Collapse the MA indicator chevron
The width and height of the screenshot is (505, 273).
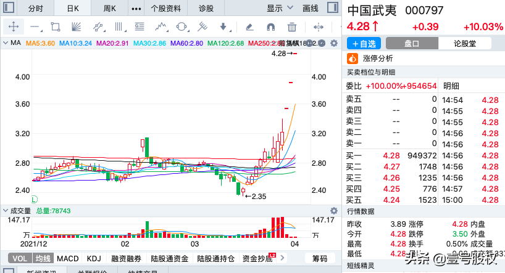tap(6, 43)
